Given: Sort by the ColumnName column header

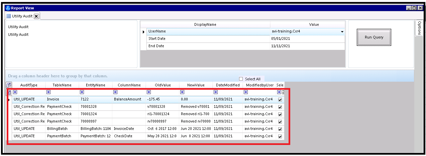Looking at the screenshot, I should click(129, 85).
